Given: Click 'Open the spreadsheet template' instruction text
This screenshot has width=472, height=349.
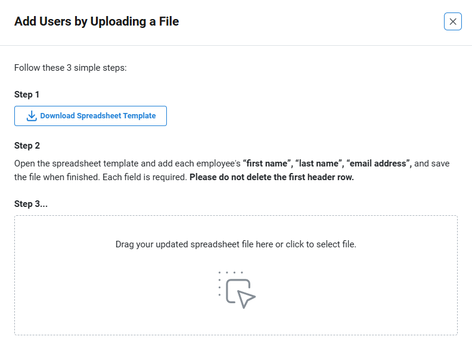Looking at the screenshot, I should (76, 164).
